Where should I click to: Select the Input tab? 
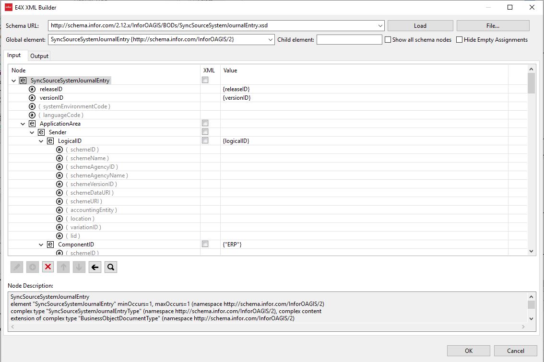[15, 55]
